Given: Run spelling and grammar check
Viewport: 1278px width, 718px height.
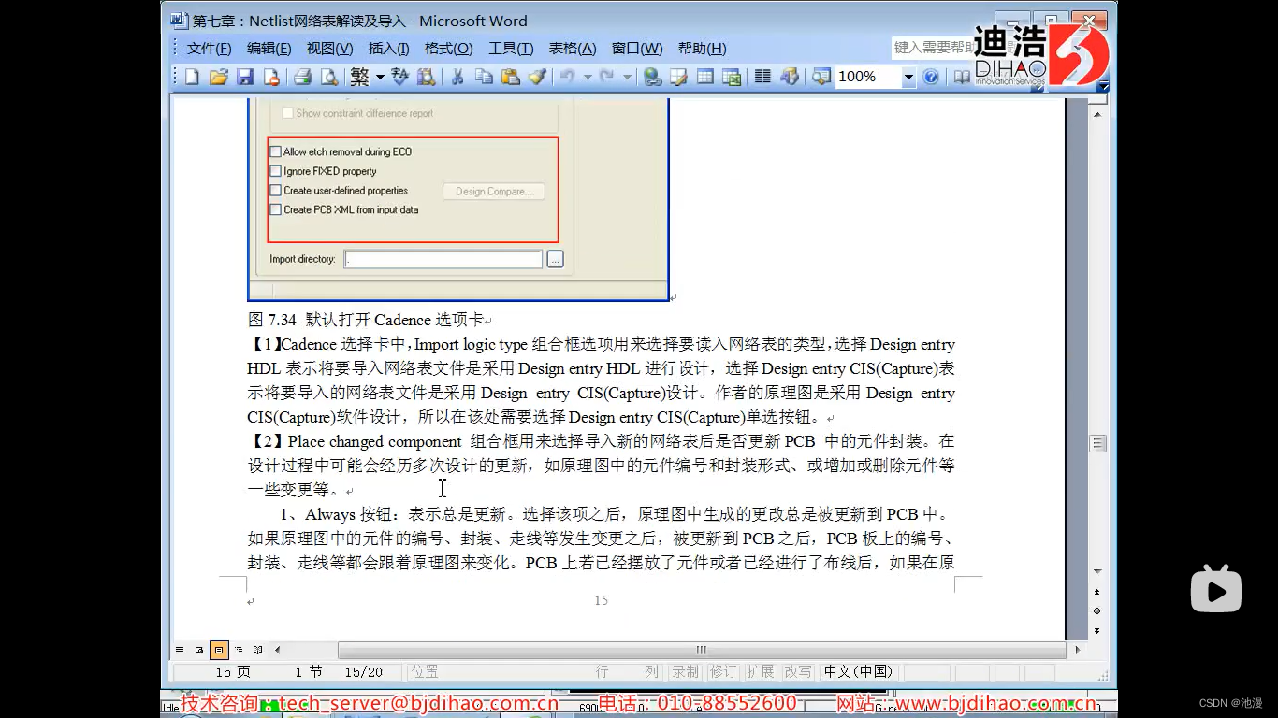Looking at the screenshot, I should (x=400, y=77).
